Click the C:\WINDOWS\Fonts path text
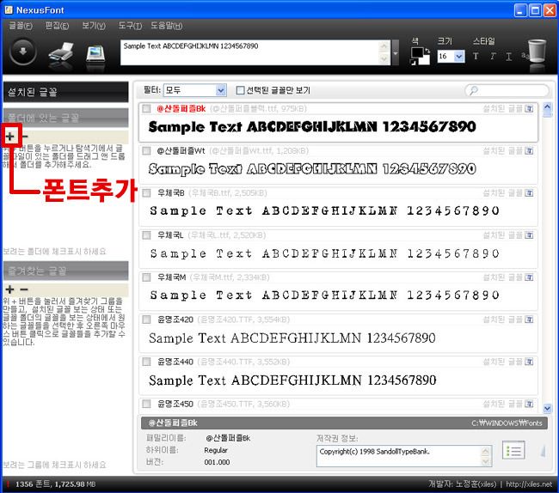Image resolution: width=559 pixels, height=493 pixels. [507, 423]
